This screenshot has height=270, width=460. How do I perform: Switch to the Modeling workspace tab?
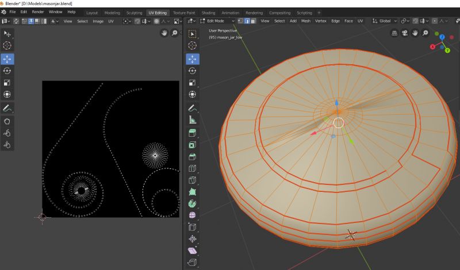[x=112, y=13]
